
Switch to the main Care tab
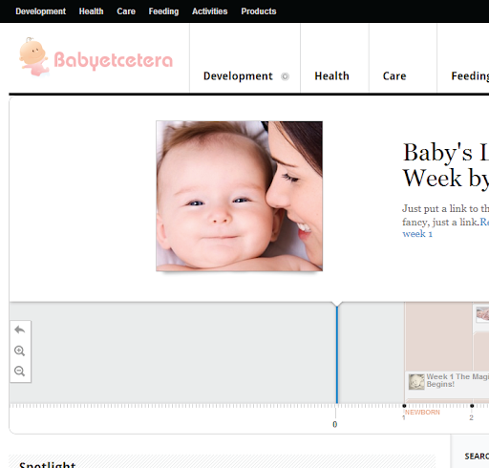[394, 76]
